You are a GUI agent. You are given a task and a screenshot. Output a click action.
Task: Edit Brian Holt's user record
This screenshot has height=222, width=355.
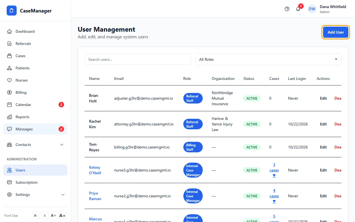point(323,98)
